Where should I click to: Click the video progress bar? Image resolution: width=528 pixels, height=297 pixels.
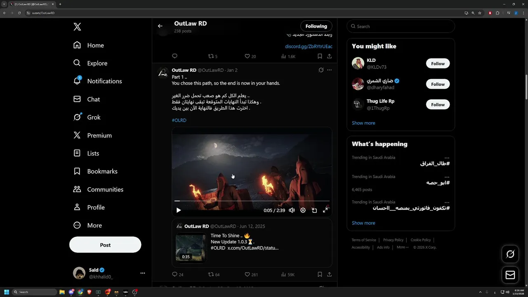[x=252, y=201]
